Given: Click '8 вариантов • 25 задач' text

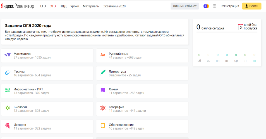Looking at the screenshot, I should point(125,75).
